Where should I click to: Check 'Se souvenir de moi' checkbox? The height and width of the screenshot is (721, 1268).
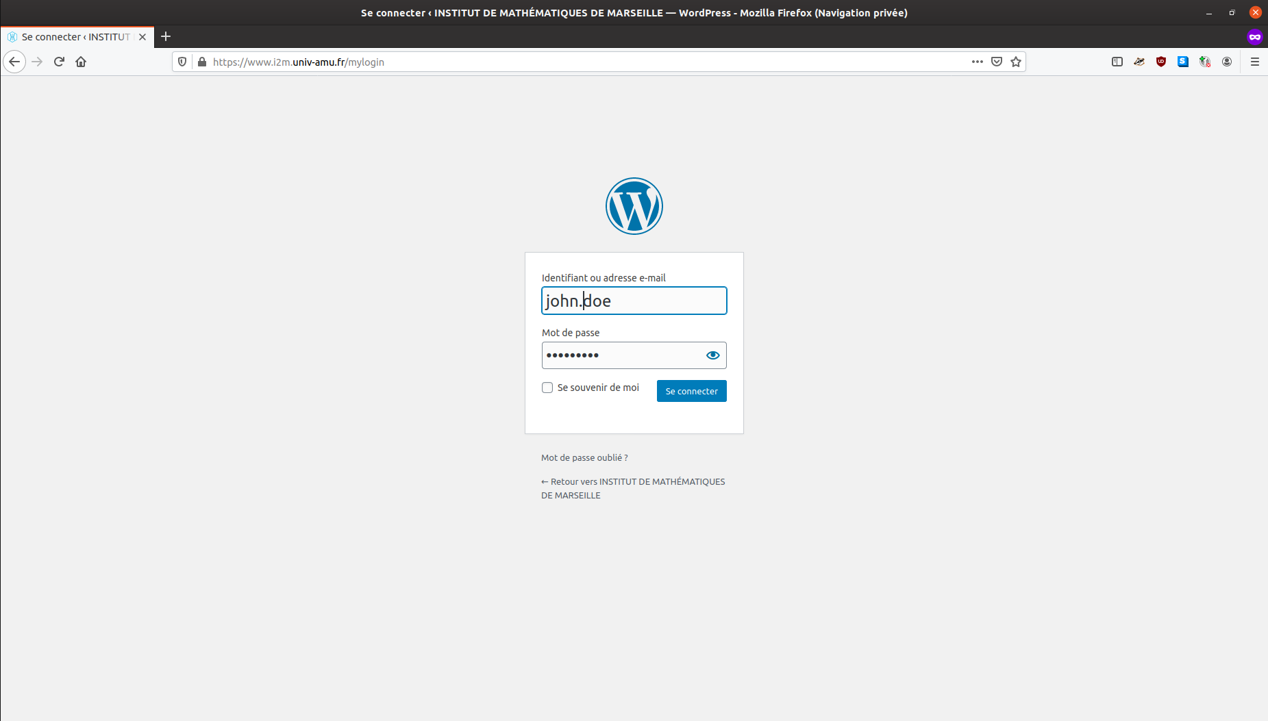click(x=547, y=388)
